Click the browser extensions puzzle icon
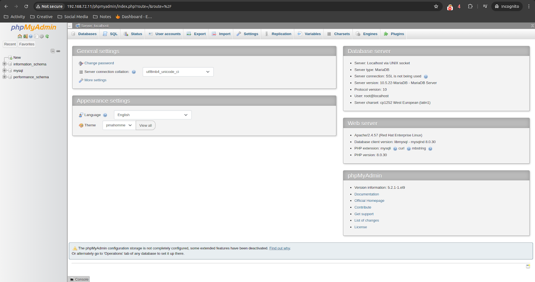This screenshot has width=535, height=282. coord(470,6)
